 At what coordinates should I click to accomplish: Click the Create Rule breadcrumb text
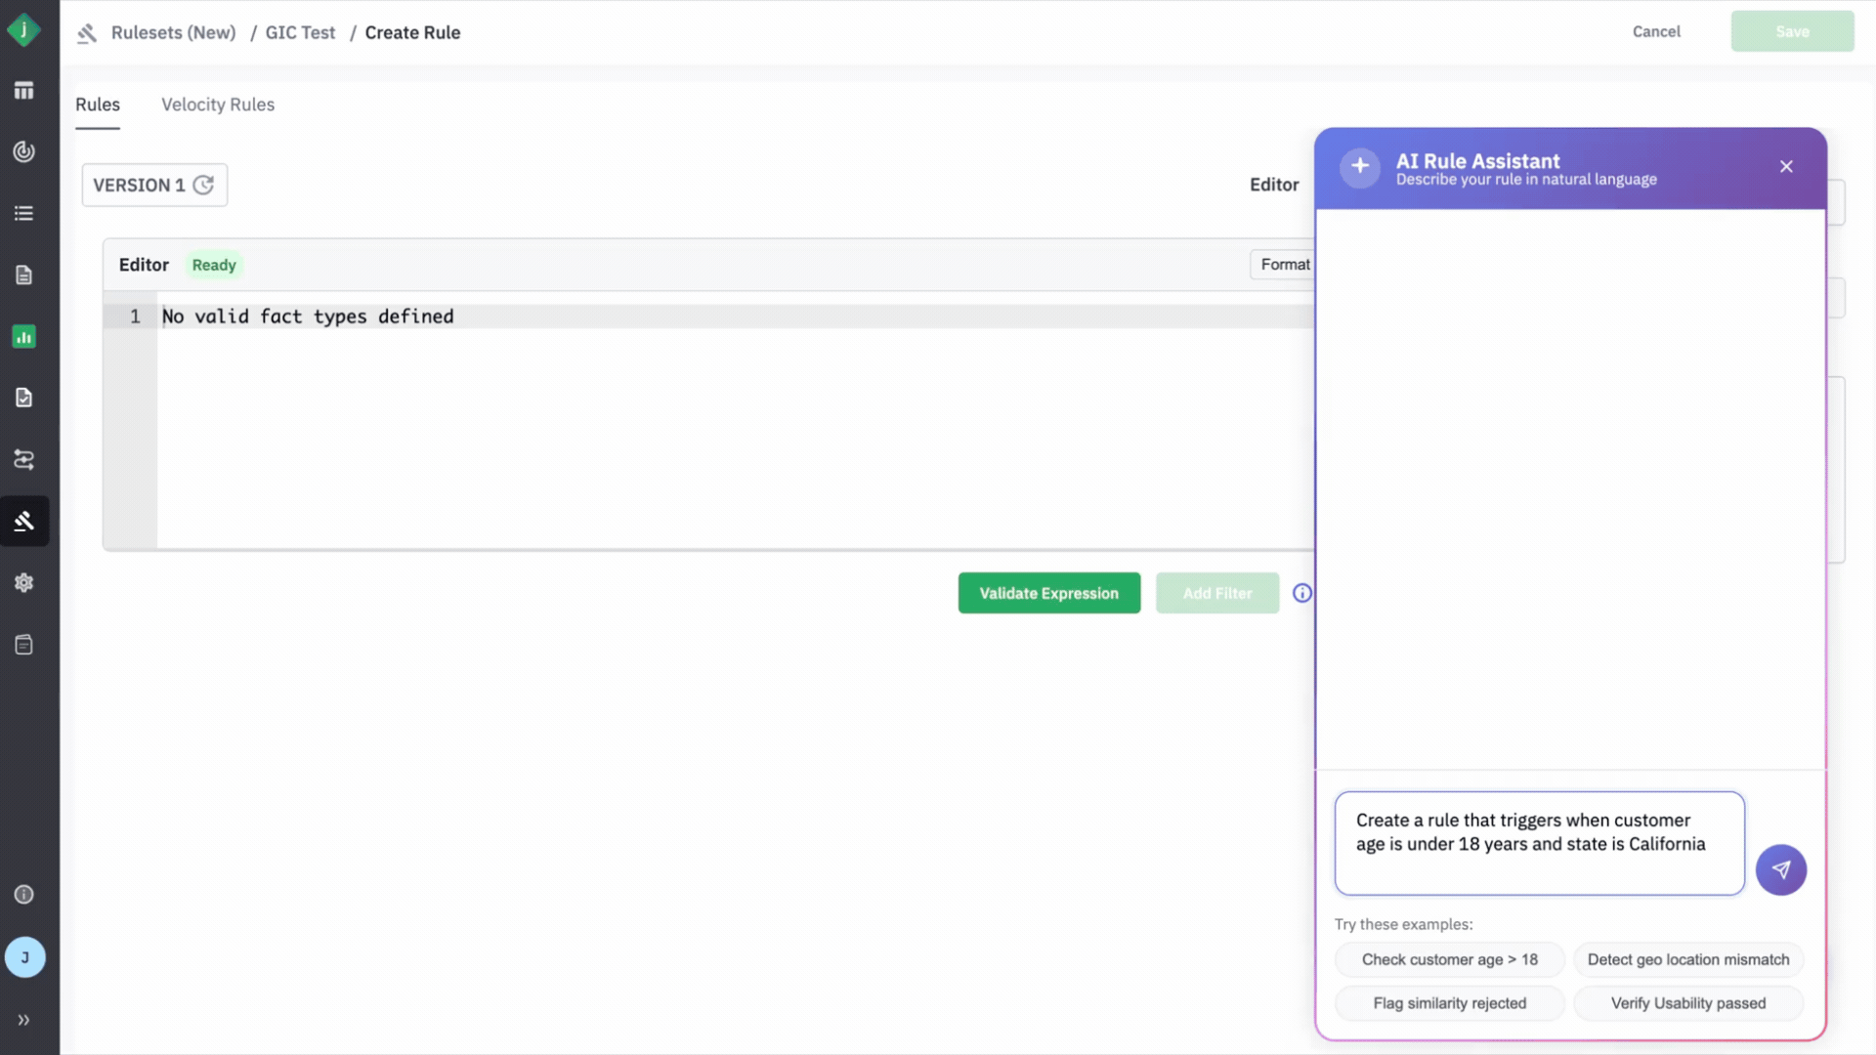pyautogui.click(x=412, y=32)
